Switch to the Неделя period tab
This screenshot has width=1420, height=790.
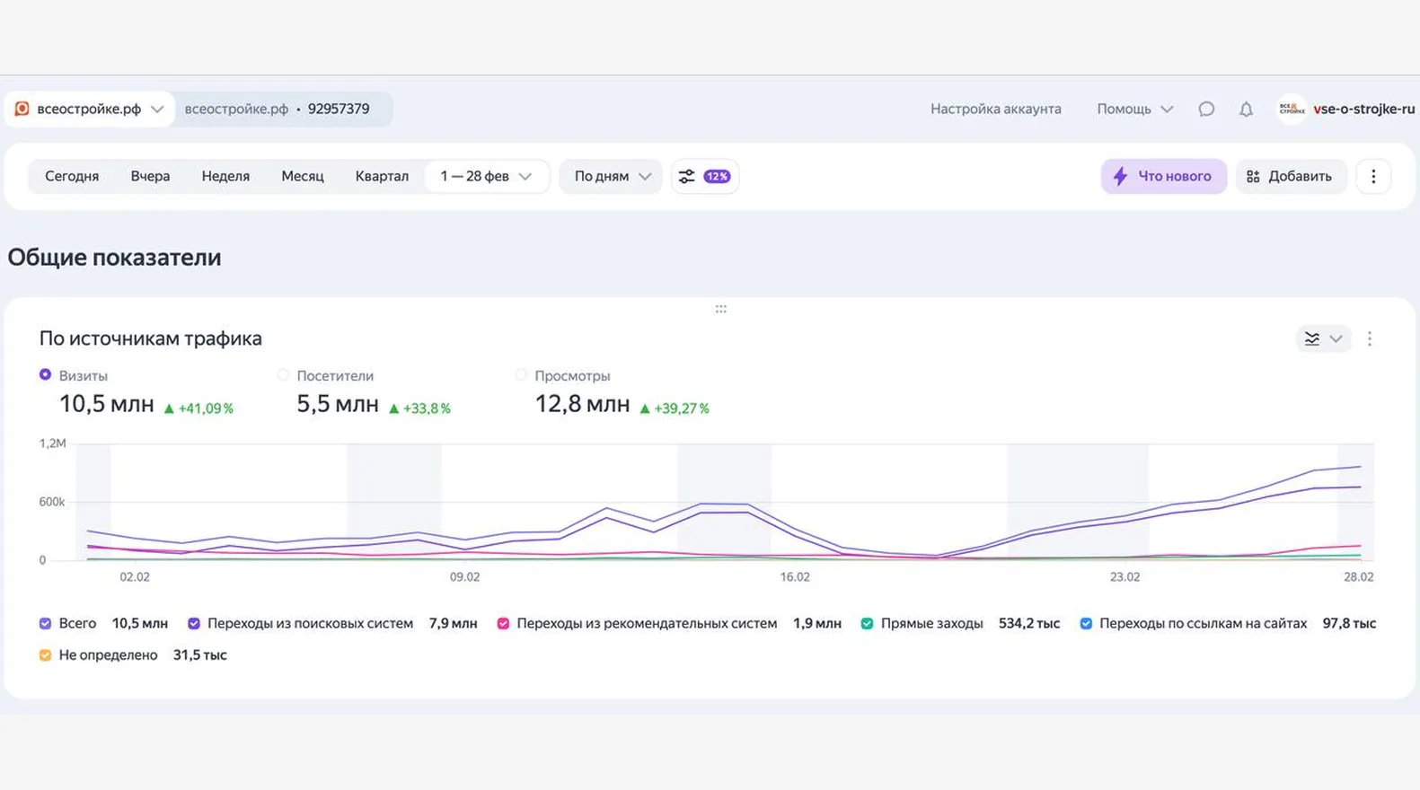tap(225, 176)
